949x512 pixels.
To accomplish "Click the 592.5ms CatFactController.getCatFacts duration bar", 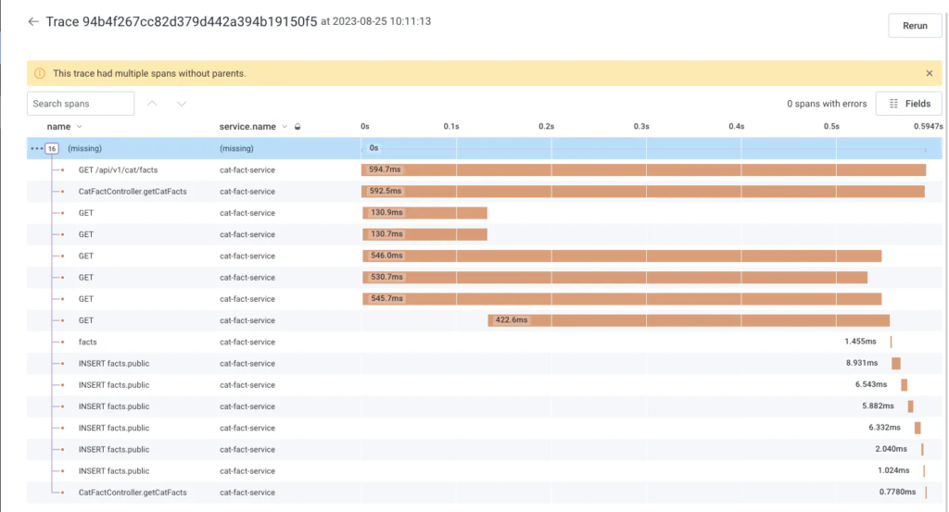I will [x=642, y=192].
